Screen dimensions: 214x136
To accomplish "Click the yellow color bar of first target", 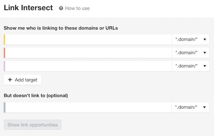I will 5,40.
